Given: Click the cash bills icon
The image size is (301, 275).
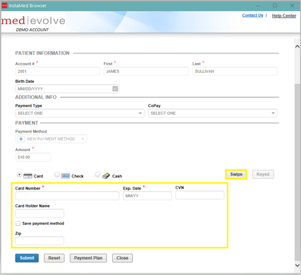Looking at the screenshot, I should [106, 175].
